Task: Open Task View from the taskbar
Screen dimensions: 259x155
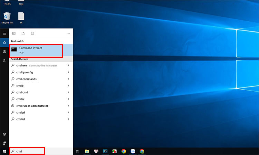Action: [x=77, y=151]
